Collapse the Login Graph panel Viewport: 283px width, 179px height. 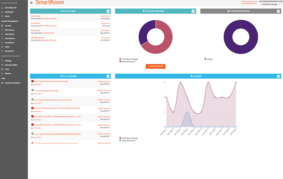[x=278, y=76]
